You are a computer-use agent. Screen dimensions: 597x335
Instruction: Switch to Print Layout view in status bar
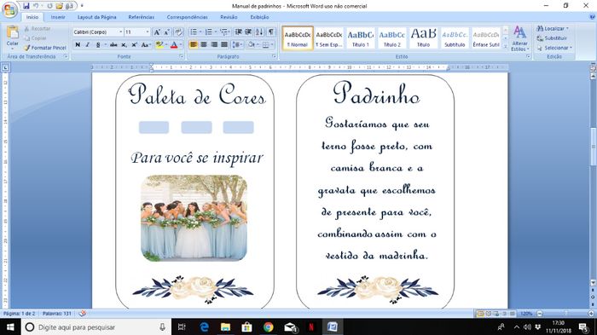coord(480,314)
